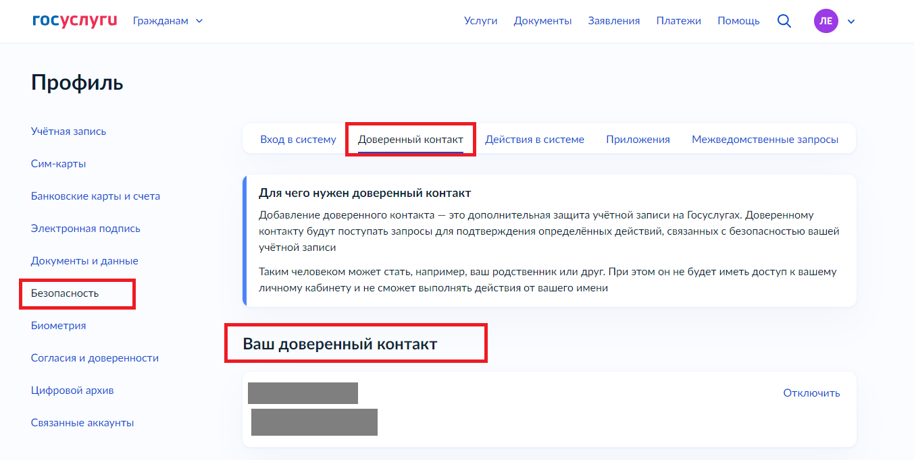Select the Доверенный контакт tab
Viewport: 914px width, 460px height.
pos(410,140)
